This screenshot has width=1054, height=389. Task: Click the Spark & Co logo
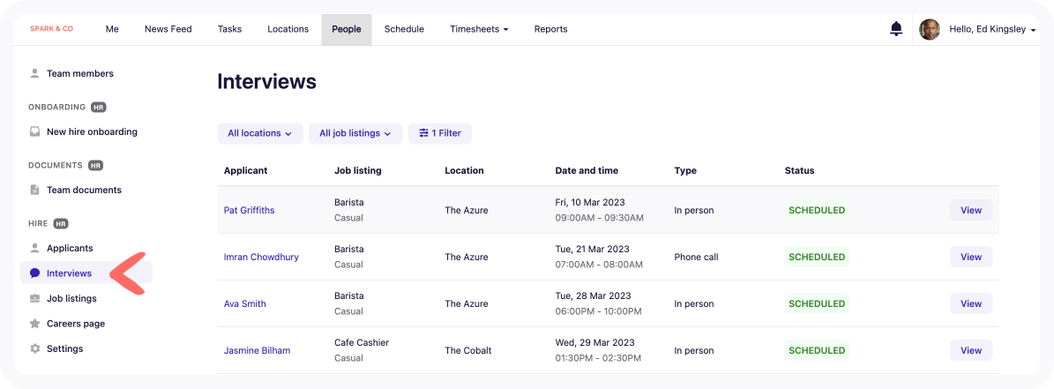pyautogui.click(x=52, y=29)
